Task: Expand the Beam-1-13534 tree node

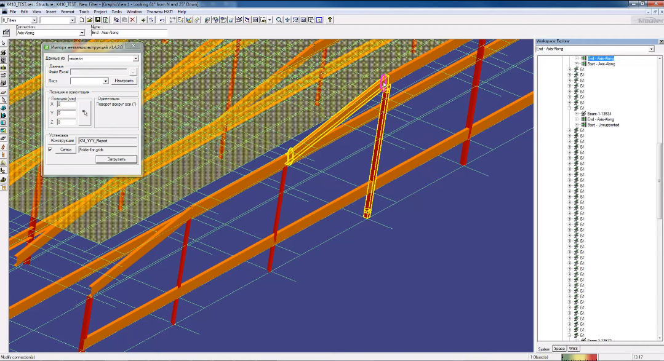Action: [x=577, y=113]
